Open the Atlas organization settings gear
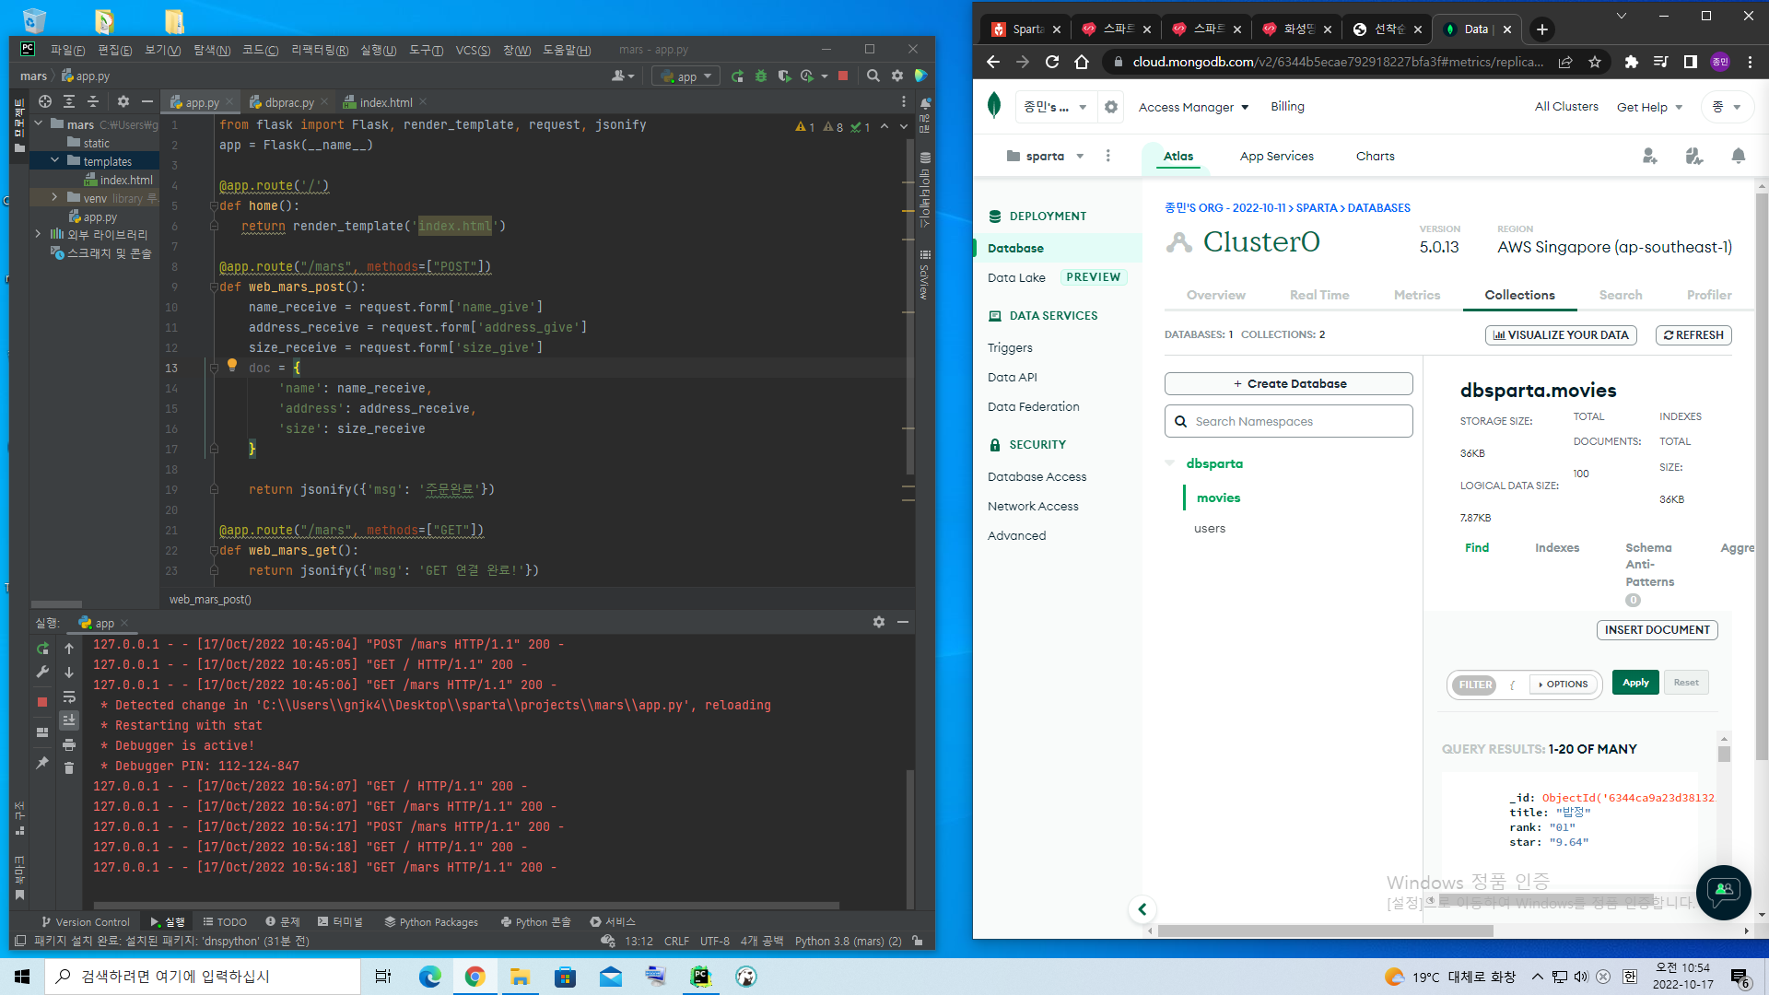Image resolution: width=1769 pixels, height=995 pixels. (1111, 107)
